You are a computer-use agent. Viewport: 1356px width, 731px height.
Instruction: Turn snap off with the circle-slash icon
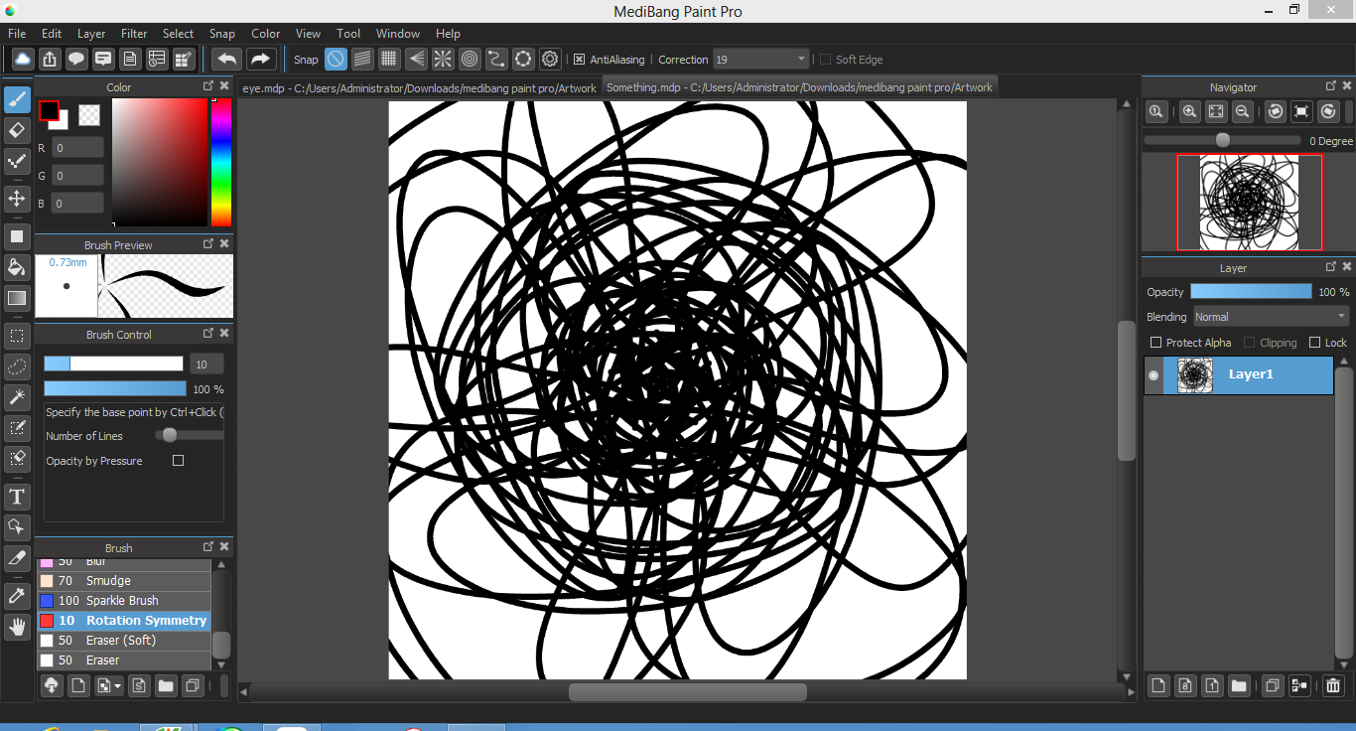click(337, 60)
